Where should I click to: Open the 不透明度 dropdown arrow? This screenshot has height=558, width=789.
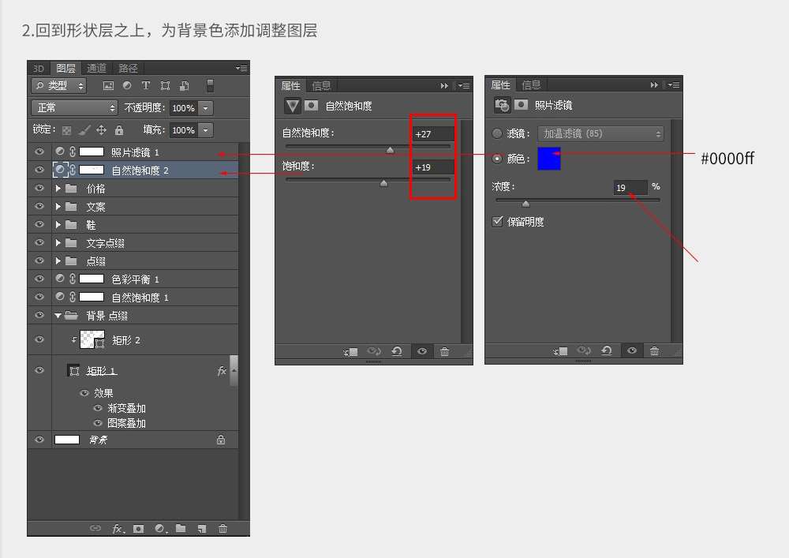pos(206,107)
